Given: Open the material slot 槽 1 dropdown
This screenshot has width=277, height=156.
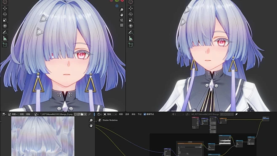Looking at the screenshot, I should point(178,114).
